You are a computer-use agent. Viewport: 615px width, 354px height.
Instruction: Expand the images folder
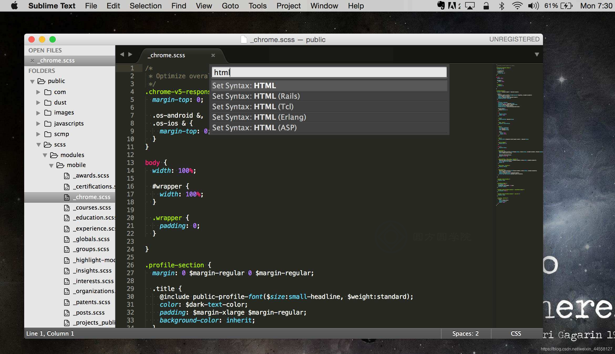[x=38, y=113]
